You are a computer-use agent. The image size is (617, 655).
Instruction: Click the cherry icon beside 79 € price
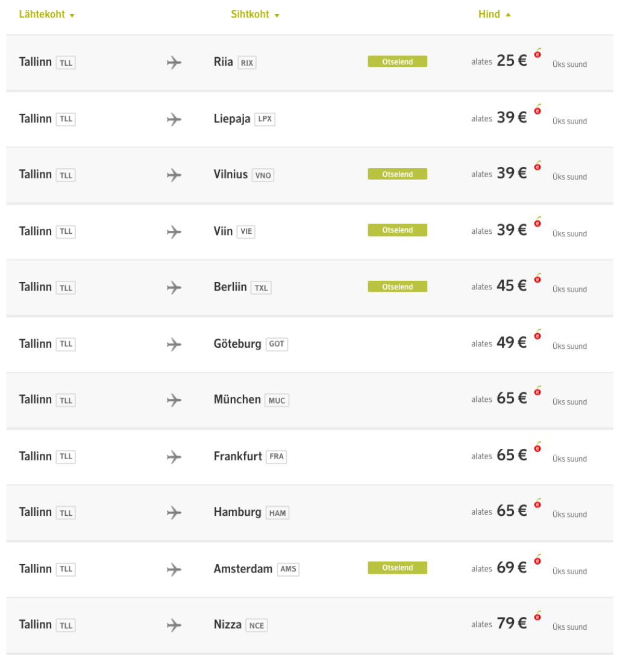click(537, 616)
